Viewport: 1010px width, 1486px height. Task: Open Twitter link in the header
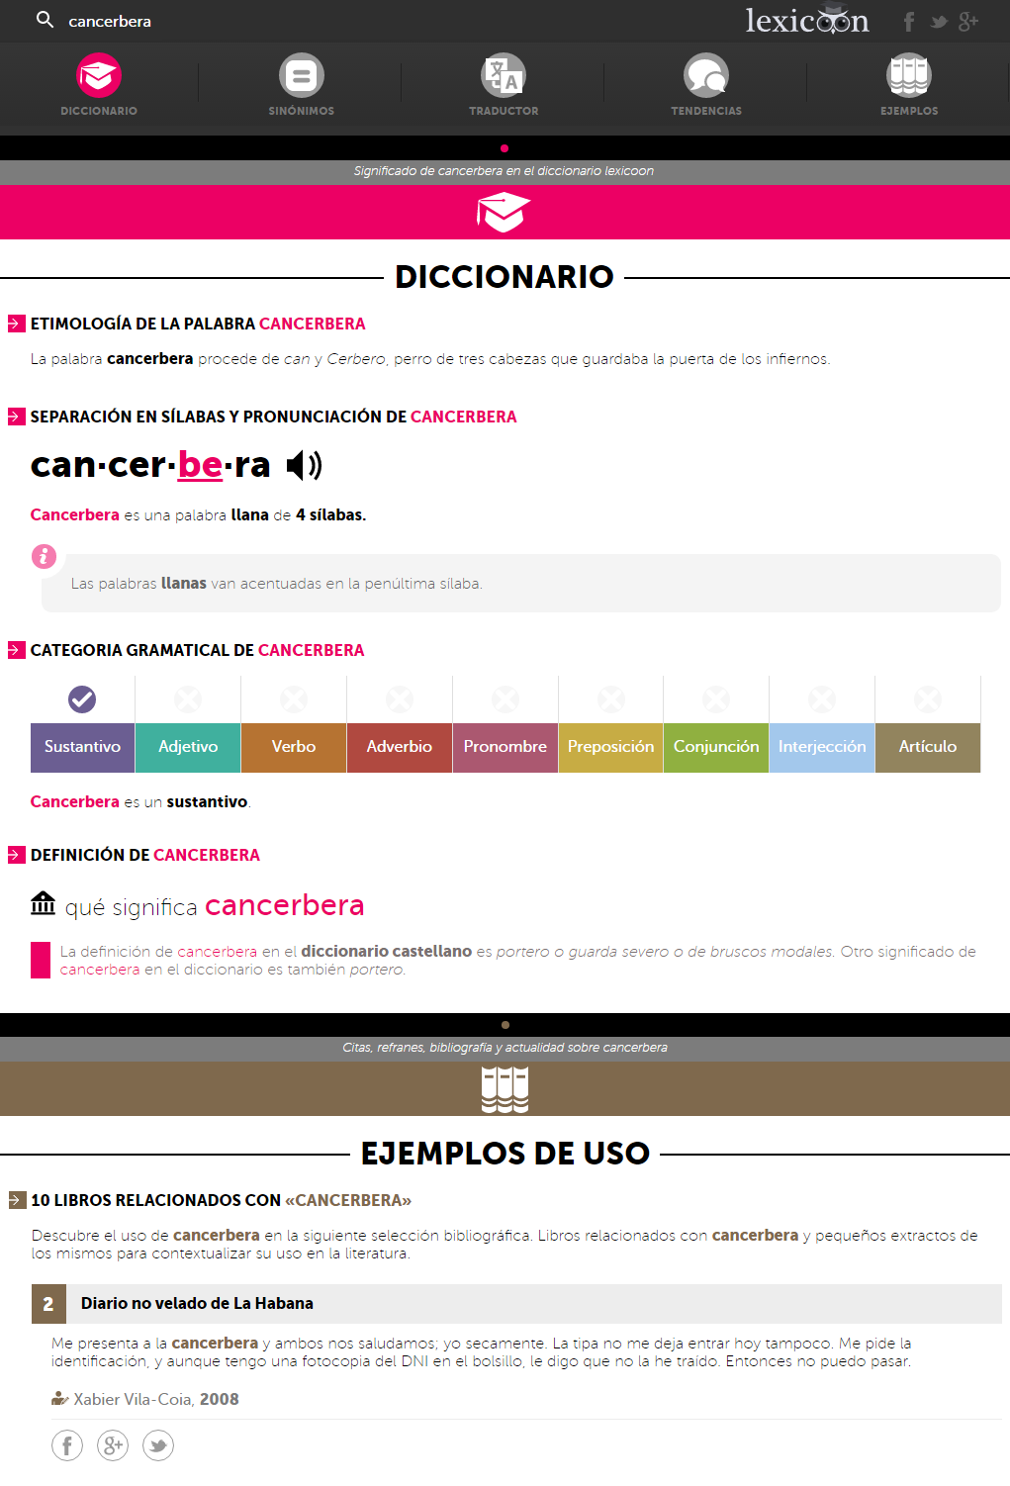coord(939,22)
